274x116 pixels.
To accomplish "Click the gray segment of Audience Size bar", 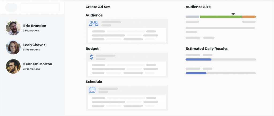I will [x=192, y=17].
